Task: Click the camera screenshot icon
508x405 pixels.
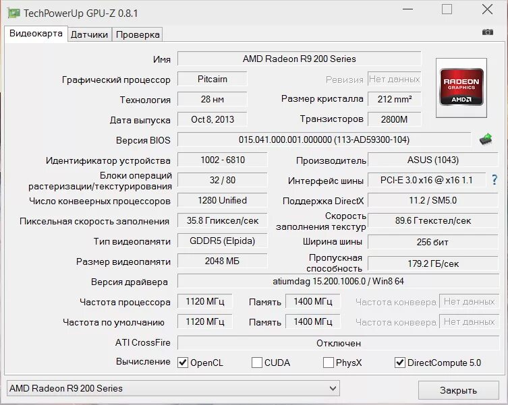Action: (x=488, y=32)
